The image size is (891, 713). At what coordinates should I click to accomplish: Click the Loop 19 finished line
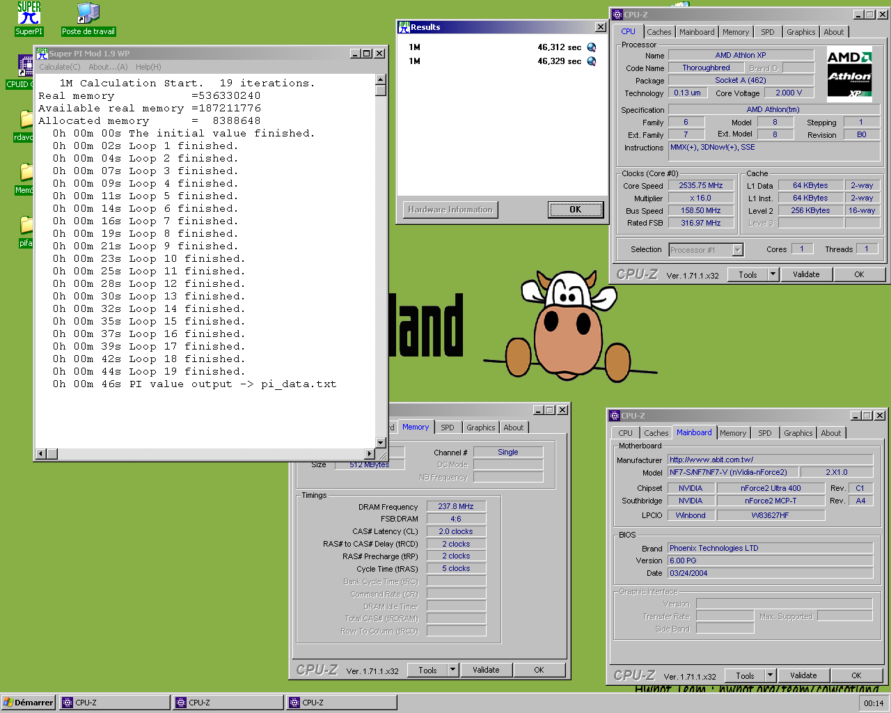click(x=149, y=371)
